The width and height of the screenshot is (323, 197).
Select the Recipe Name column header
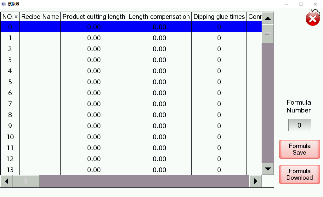tap(40, 17)
